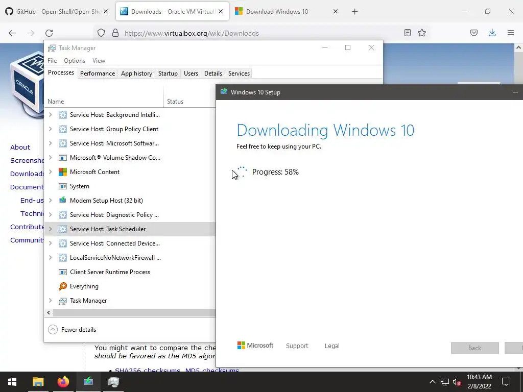Expand Microsoft Volume Shadow Co... row
Viewport: 523px width, 392px height.
pyautogui.click(x=51, y=158)
